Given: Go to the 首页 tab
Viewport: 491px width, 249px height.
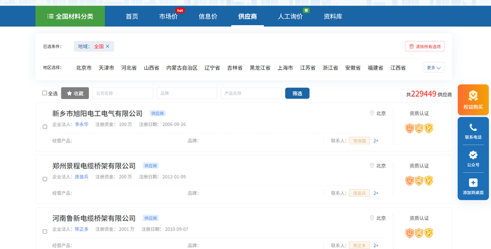Looking at the screenshot, I should point(132,17).
